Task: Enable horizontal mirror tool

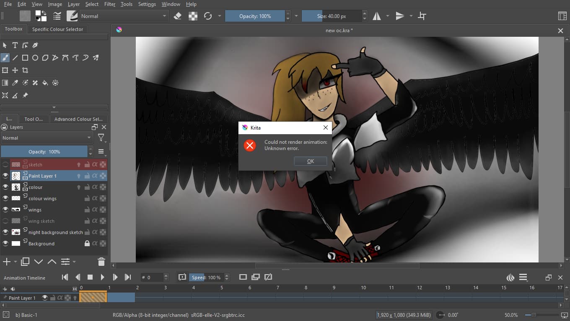Action: 377,16
